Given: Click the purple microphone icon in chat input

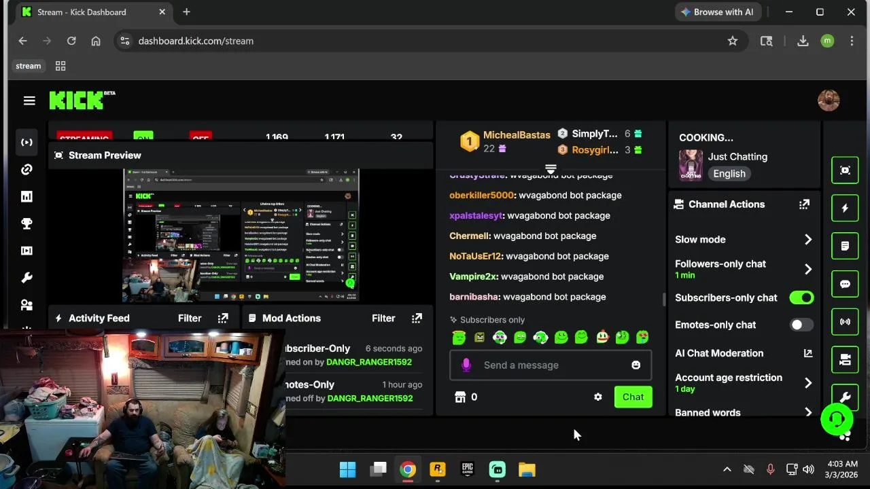Looking at the screenshot, I should coord(466,365).
